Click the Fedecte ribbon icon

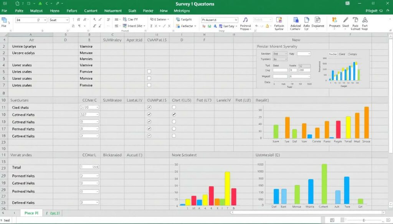point(178,26)
